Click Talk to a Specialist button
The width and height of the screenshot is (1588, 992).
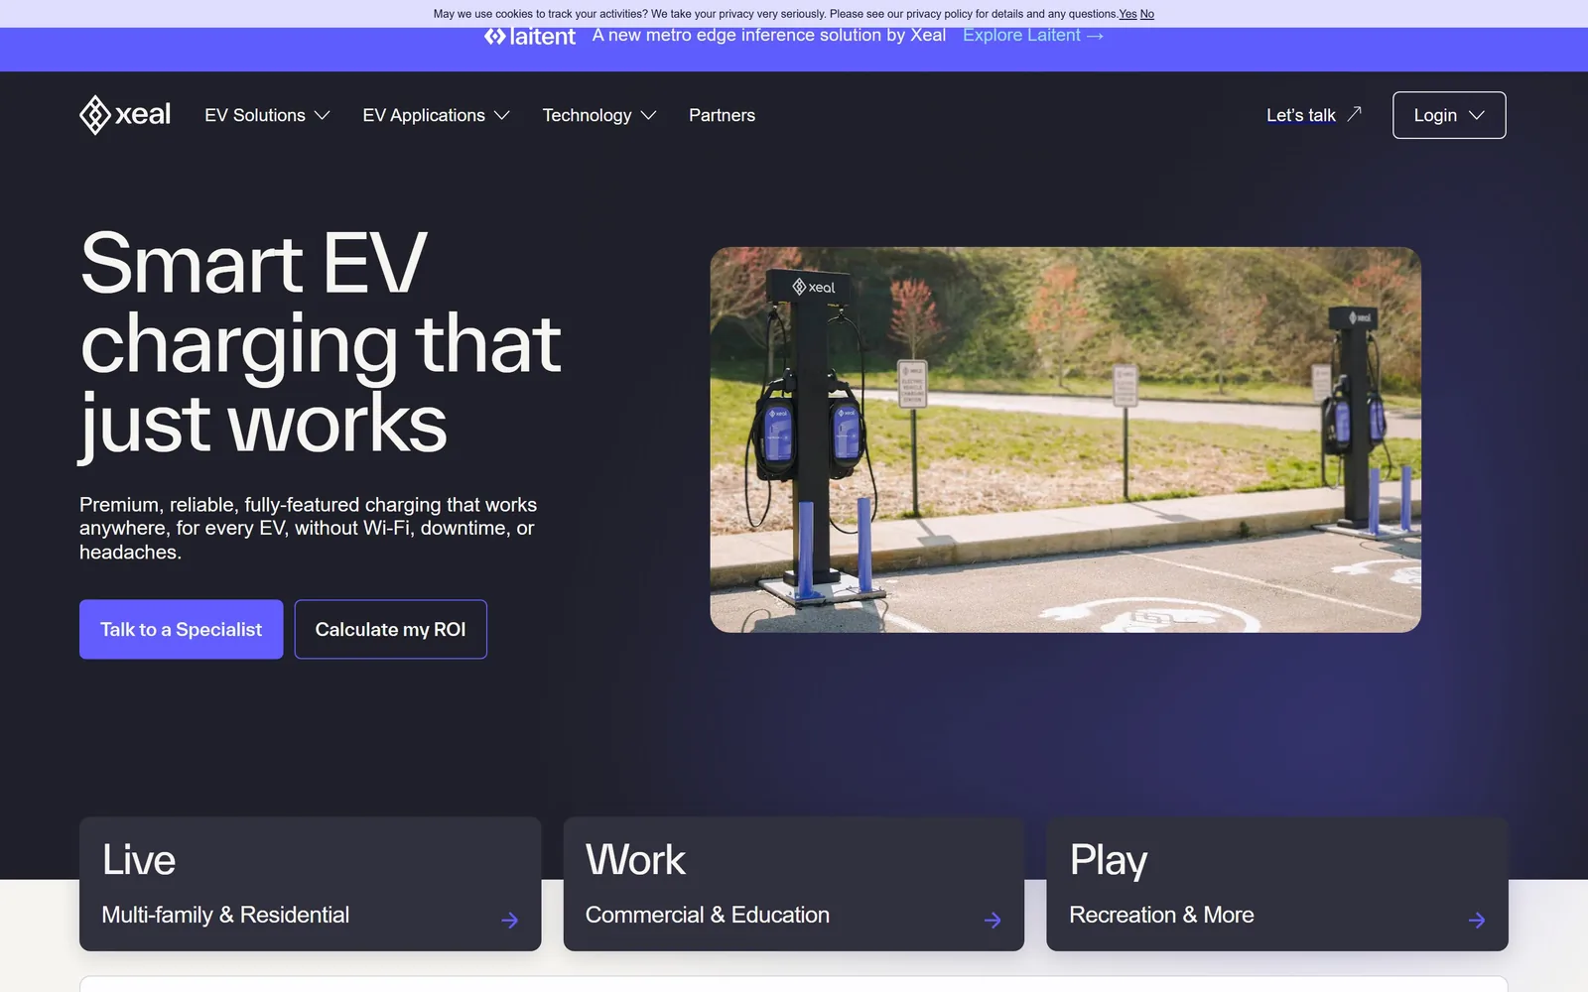coord(182,629)
